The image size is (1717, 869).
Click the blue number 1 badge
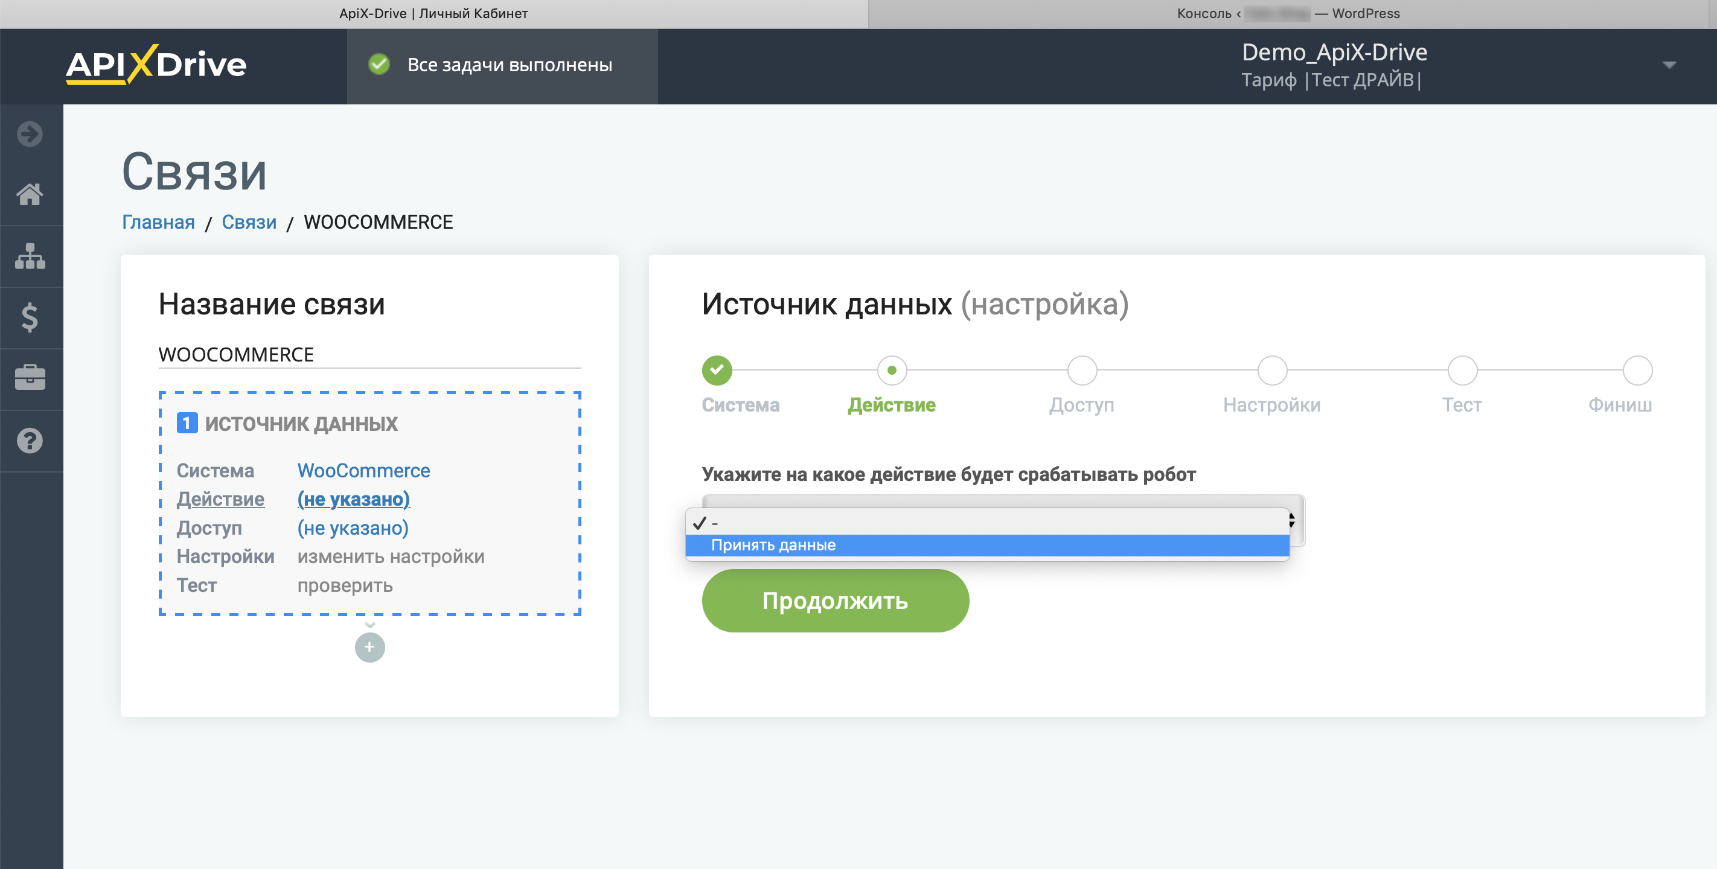click(x=187, y=423)
